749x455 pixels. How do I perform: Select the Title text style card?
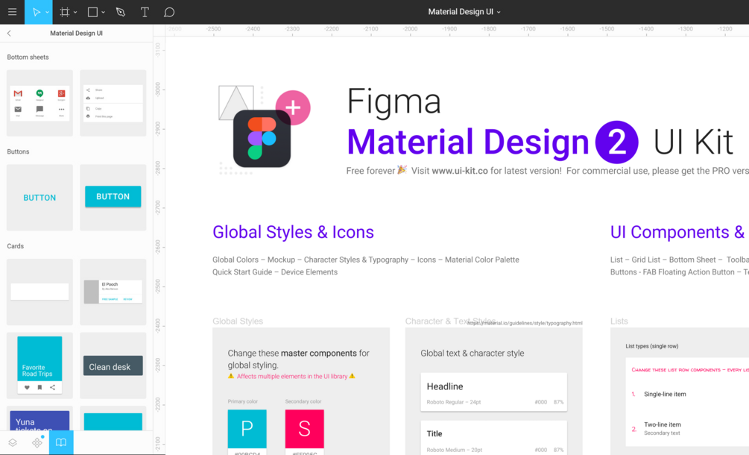493,438
